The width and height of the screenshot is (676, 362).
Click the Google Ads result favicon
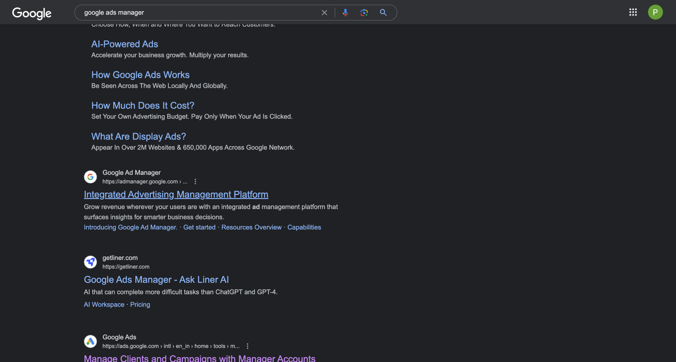point(90,341)
